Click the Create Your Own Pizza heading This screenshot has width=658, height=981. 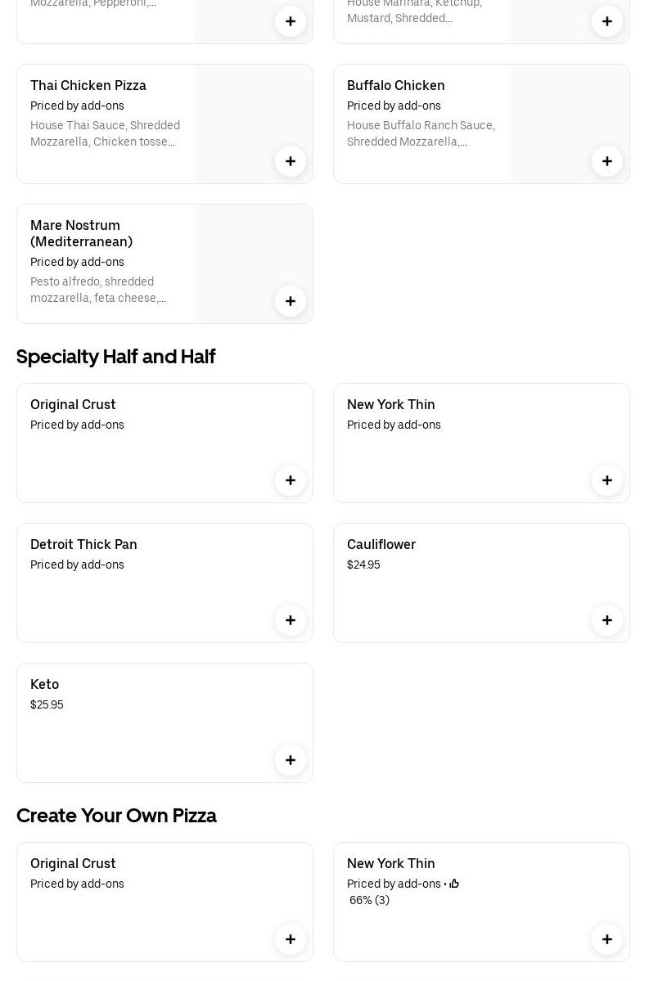pyautogui.click(x=116, y=816)
